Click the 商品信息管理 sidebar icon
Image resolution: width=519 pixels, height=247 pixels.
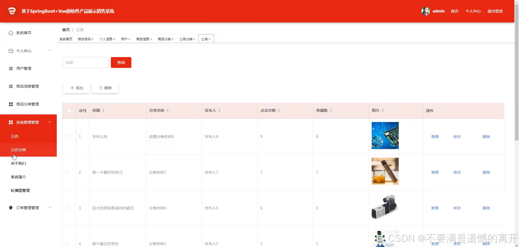(11, 86)
